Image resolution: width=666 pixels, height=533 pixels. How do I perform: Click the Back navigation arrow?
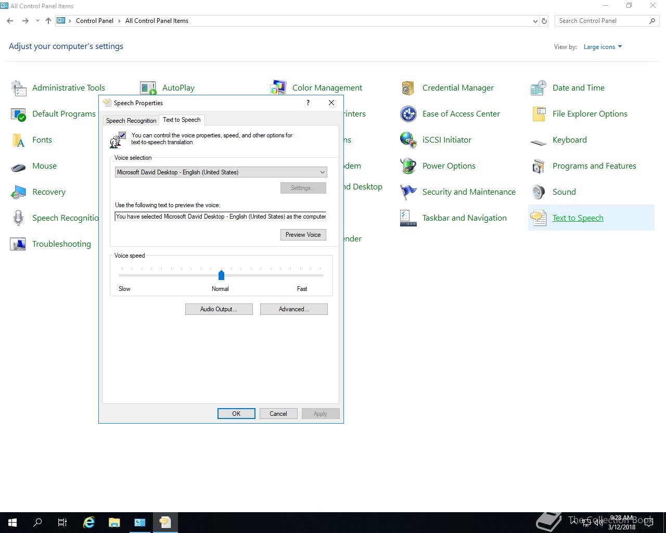[10, 21]
